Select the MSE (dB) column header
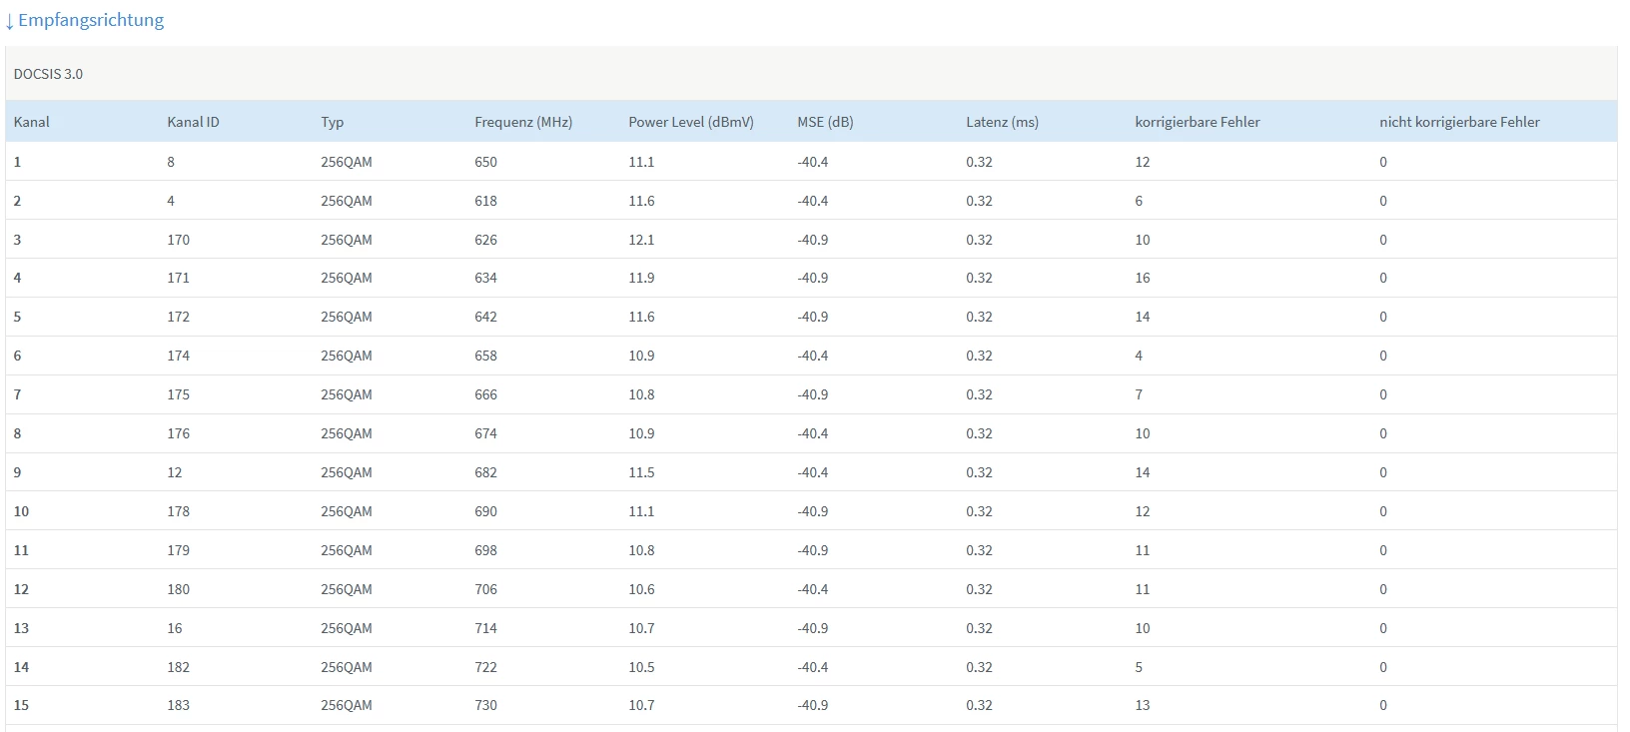Image resolution: width=1630 pixels, height=732 pixels. coord(825,122)
